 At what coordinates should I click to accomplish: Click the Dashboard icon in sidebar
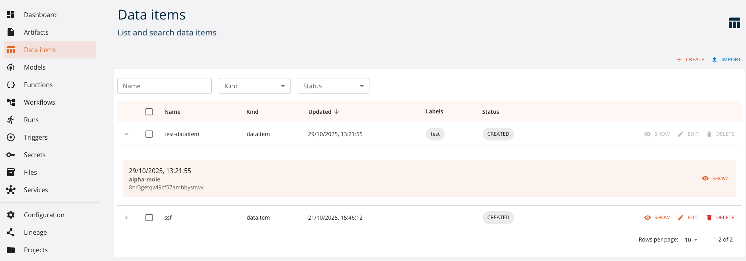(x=11, y=15)
